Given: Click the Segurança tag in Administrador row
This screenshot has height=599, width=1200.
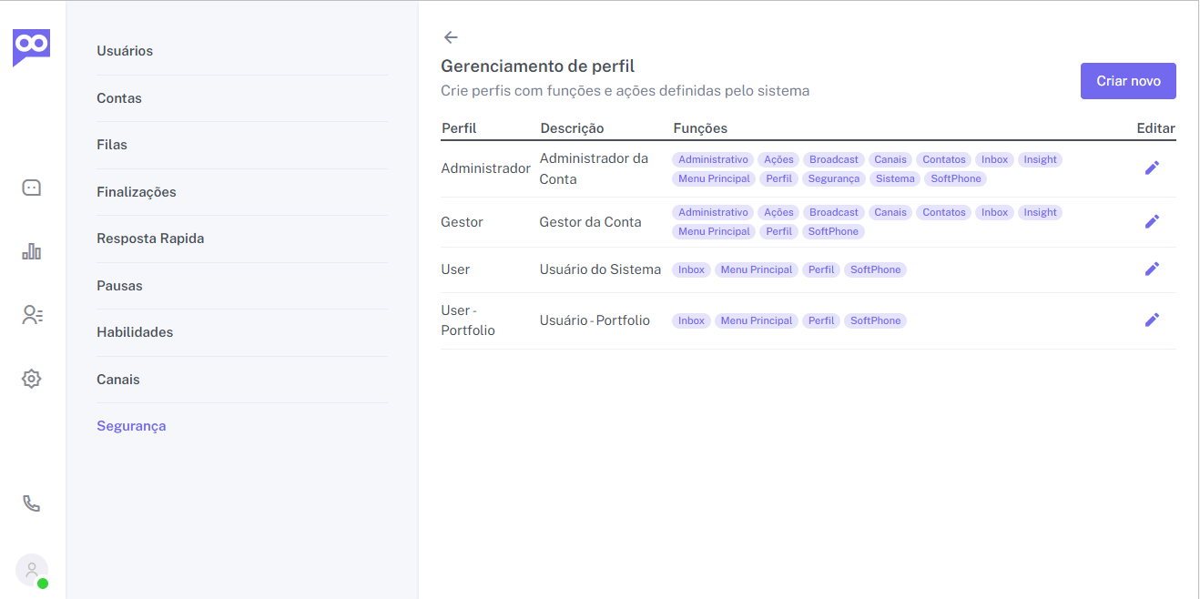Looking at the screenshot, I should 833,178.
